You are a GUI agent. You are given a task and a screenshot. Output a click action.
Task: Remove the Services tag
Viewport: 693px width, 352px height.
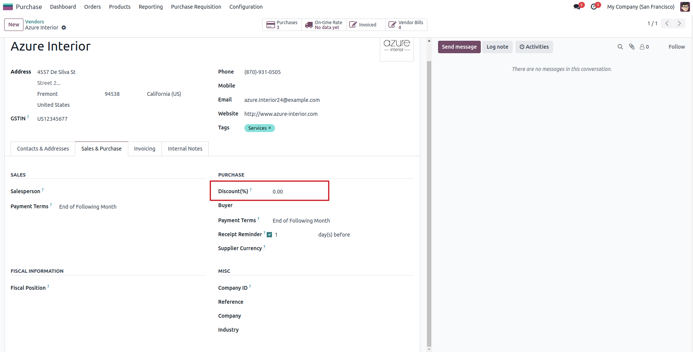pyautogui.click(x=270, y=128)
